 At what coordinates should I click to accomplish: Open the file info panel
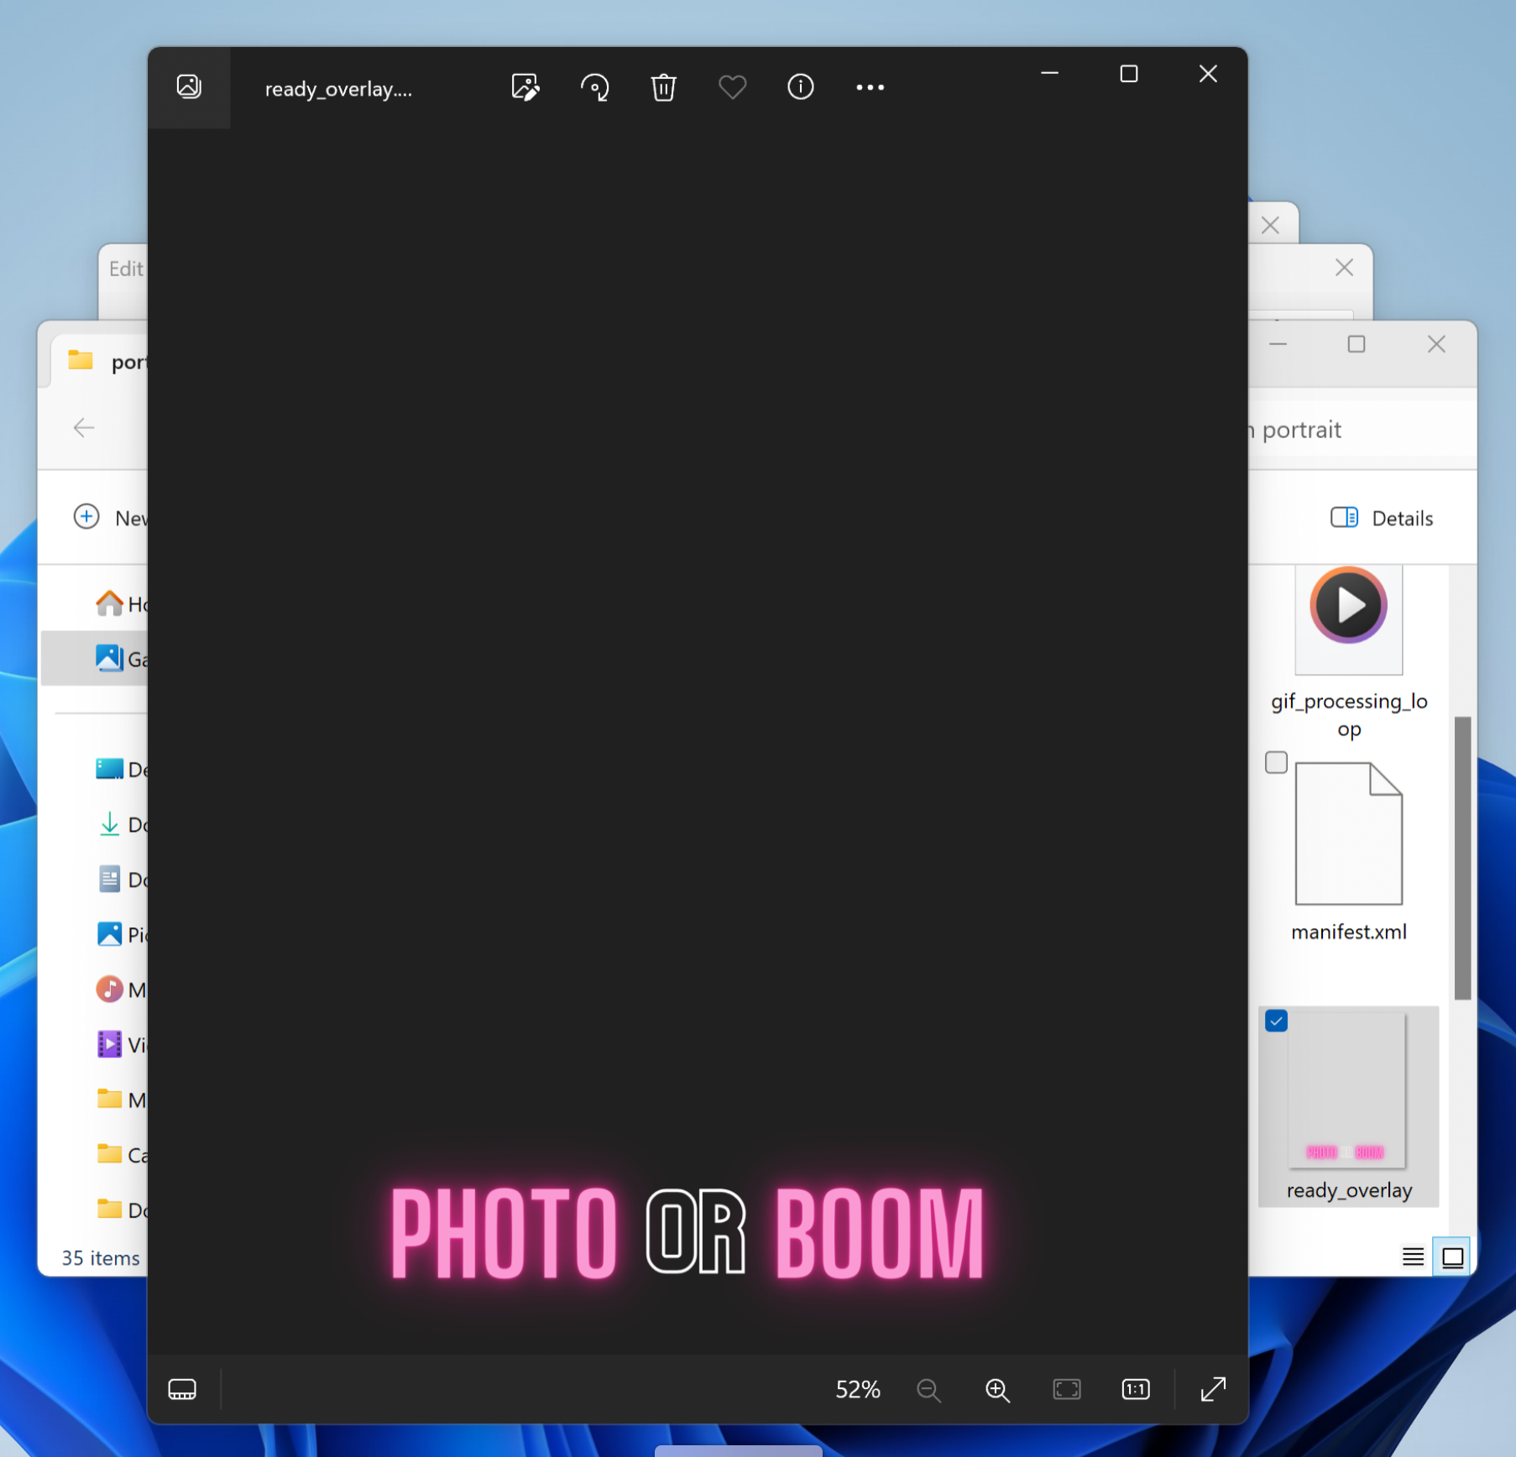click(x=800, y=87)
